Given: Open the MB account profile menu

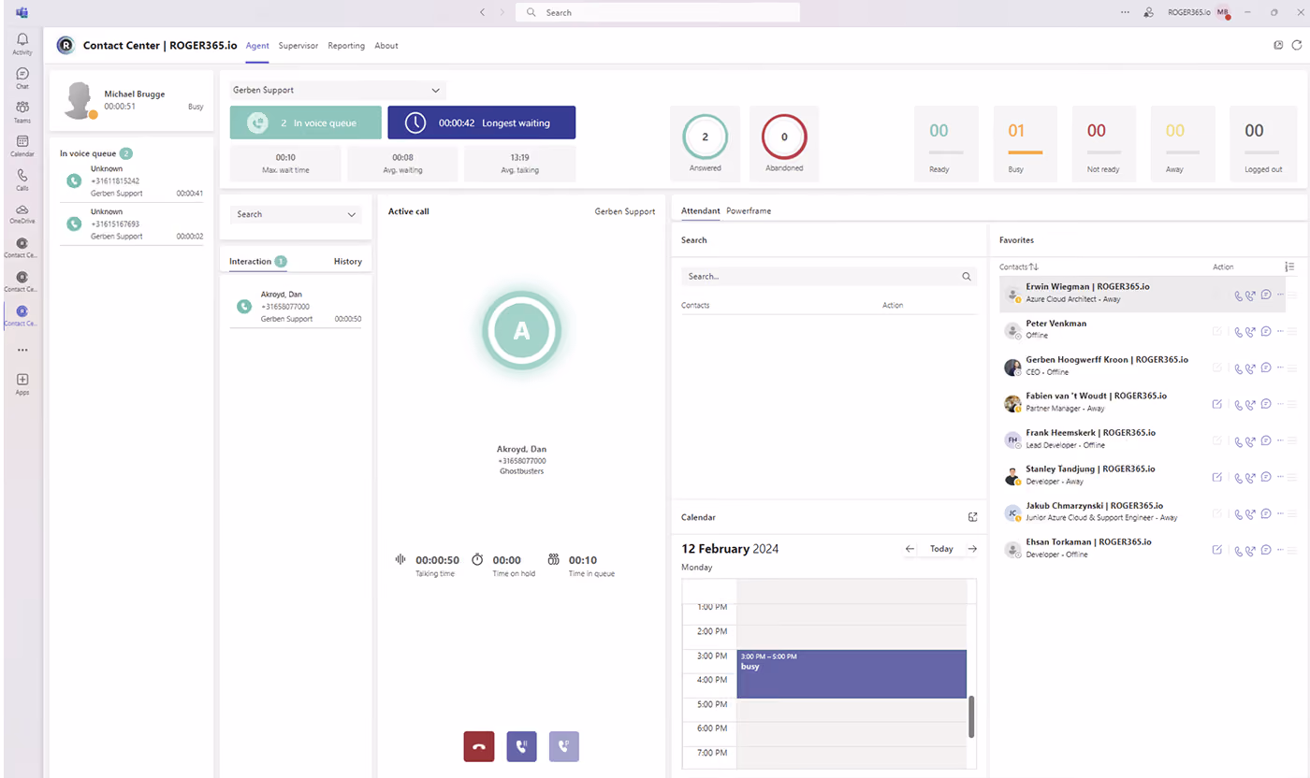Looking at the screenshot, I should tap(1222, 12).
